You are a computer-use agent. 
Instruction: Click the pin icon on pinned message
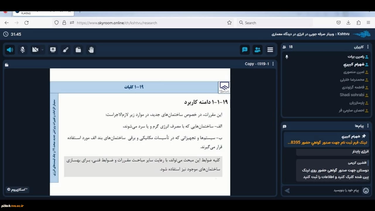coord(364,136)
